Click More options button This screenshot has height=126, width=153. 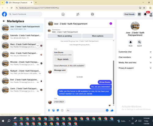tap(98, 36)
